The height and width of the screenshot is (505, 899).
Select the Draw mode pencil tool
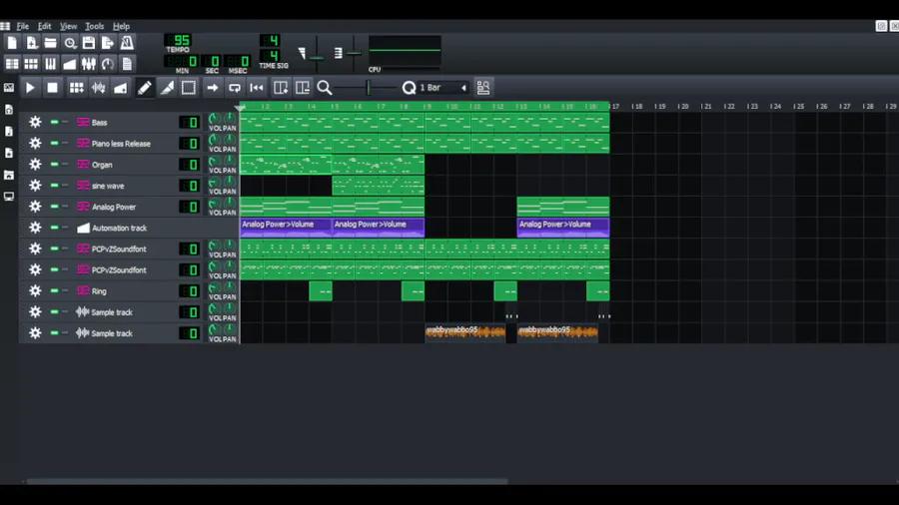[145, 88]
